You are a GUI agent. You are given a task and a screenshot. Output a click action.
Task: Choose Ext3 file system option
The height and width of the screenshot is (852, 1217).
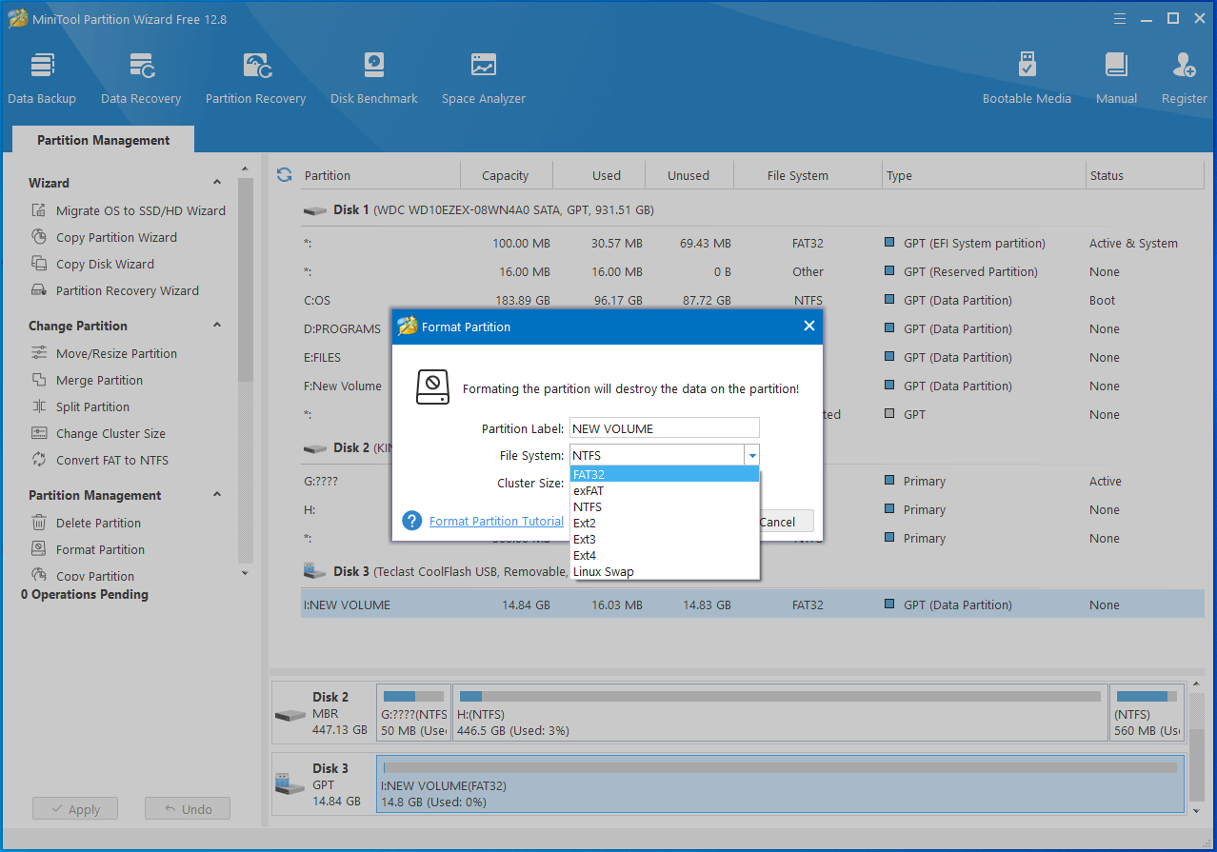point(665,539)
